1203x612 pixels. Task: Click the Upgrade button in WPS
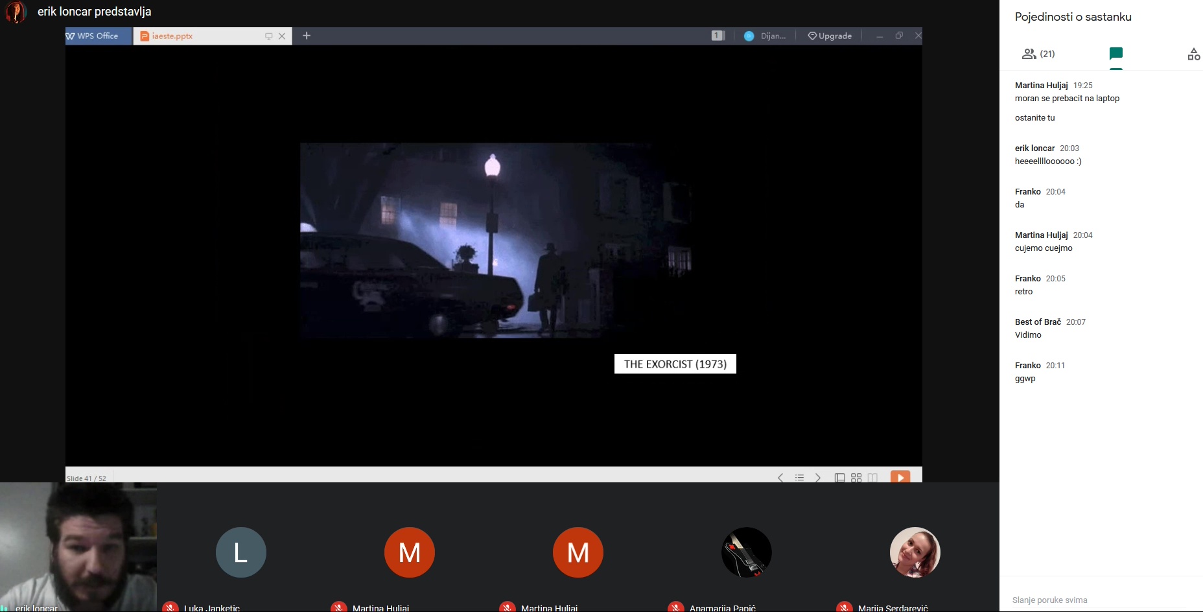830,36
